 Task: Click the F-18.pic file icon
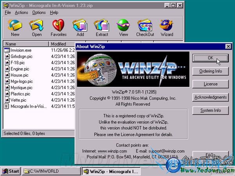[7, 63]
